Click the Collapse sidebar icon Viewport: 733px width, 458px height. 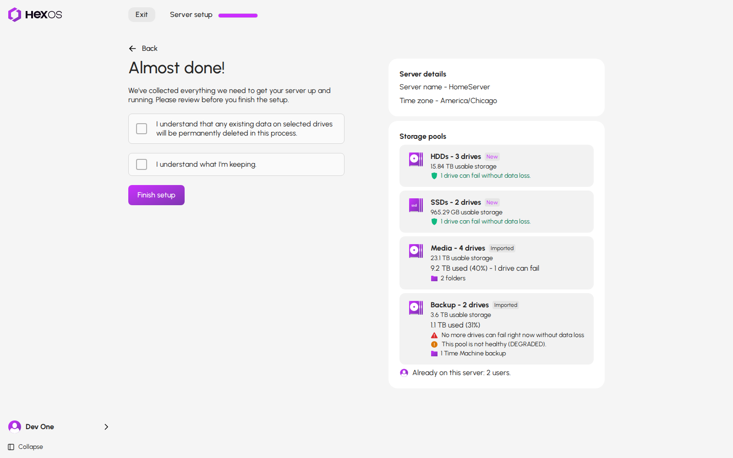pos(11,447)
